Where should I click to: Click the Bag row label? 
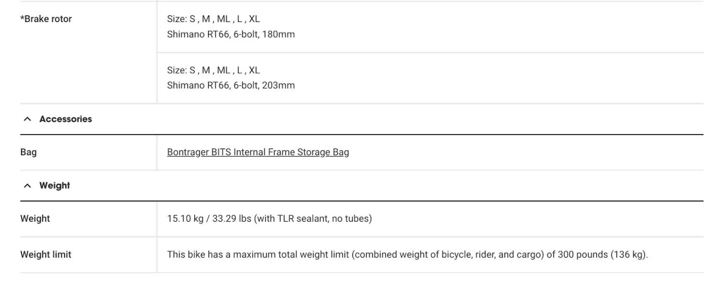point(28,152)
